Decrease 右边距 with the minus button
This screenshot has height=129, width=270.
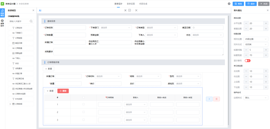coord(246,76)
